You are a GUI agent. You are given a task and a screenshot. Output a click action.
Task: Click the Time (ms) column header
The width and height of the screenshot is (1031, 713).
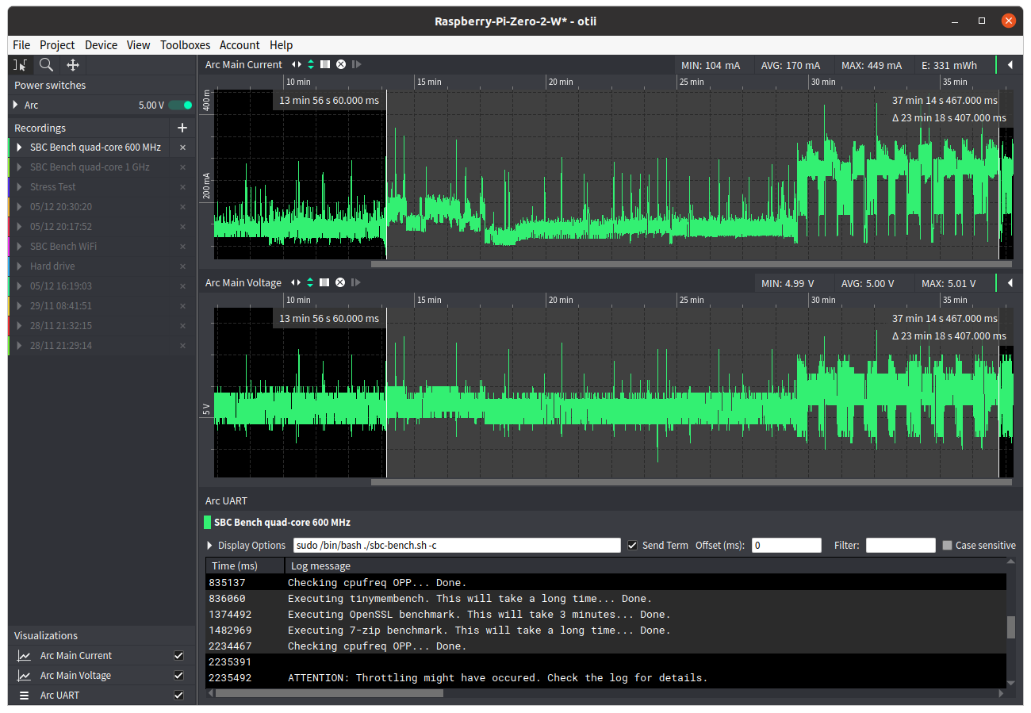tap(245, 565)
